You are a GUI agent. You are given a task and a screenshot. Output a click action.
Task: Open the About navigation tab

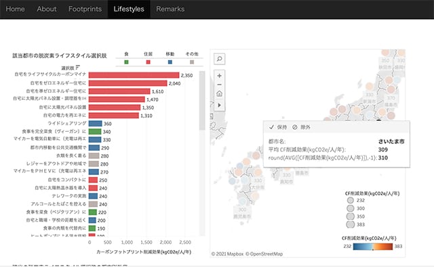pyautogui.click(x=47, y=9)
